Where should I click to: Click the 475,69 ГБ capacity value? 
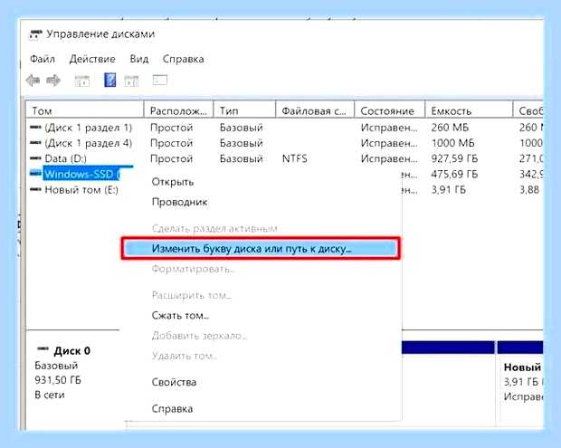point(454,175)
